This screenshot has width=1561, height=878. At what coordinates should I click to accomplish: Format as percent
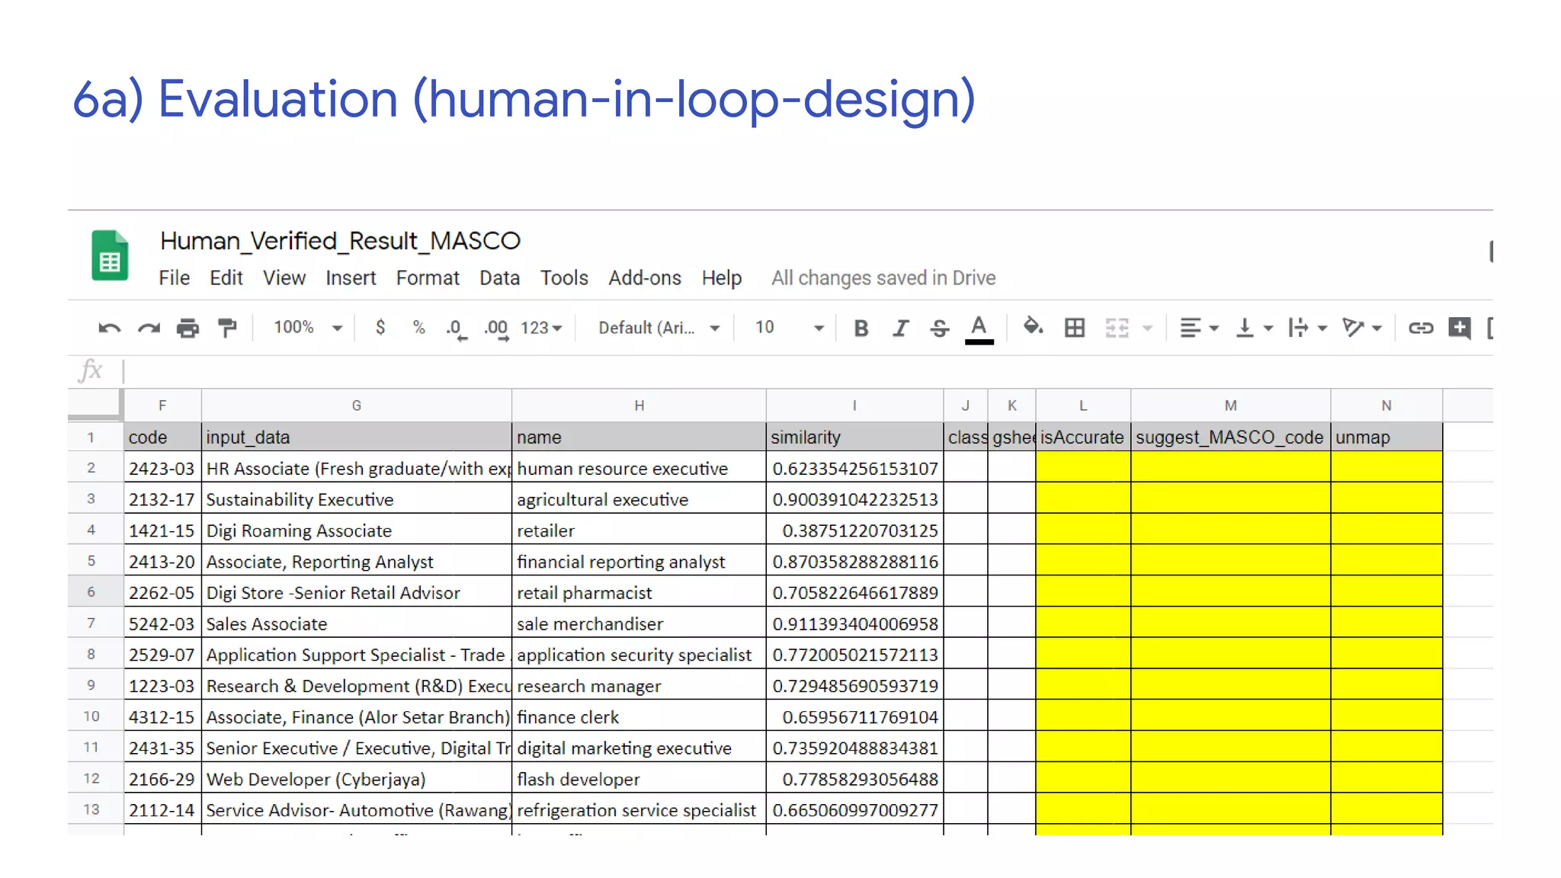(418, 328)
